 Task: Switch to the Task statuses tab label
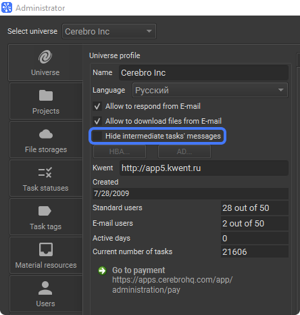(x=45, y=188)
